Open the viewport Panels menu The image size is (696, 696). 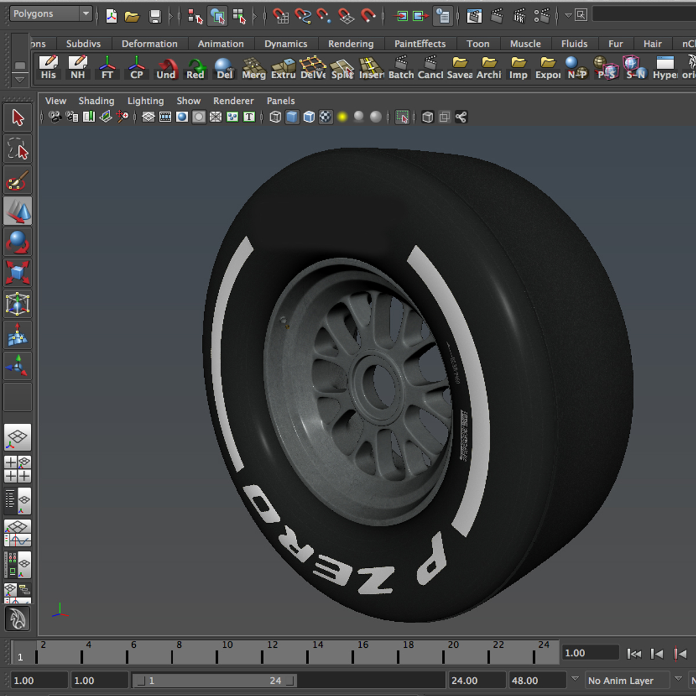click(x=281, y=101)
